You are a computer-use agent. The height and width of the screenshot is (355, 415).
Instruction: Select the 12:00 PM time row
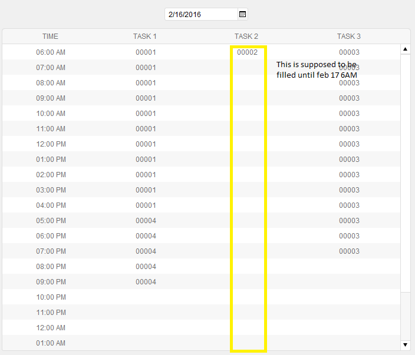(x=51, y=144)
